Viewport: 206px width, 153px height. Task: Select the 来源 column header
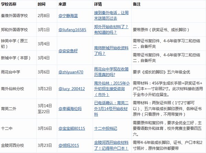coord(62,4)
